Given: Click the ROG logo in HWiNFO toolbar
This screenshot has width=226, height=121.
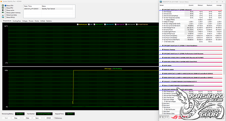Looking at the screenshot, I should [x=174, y=117].
